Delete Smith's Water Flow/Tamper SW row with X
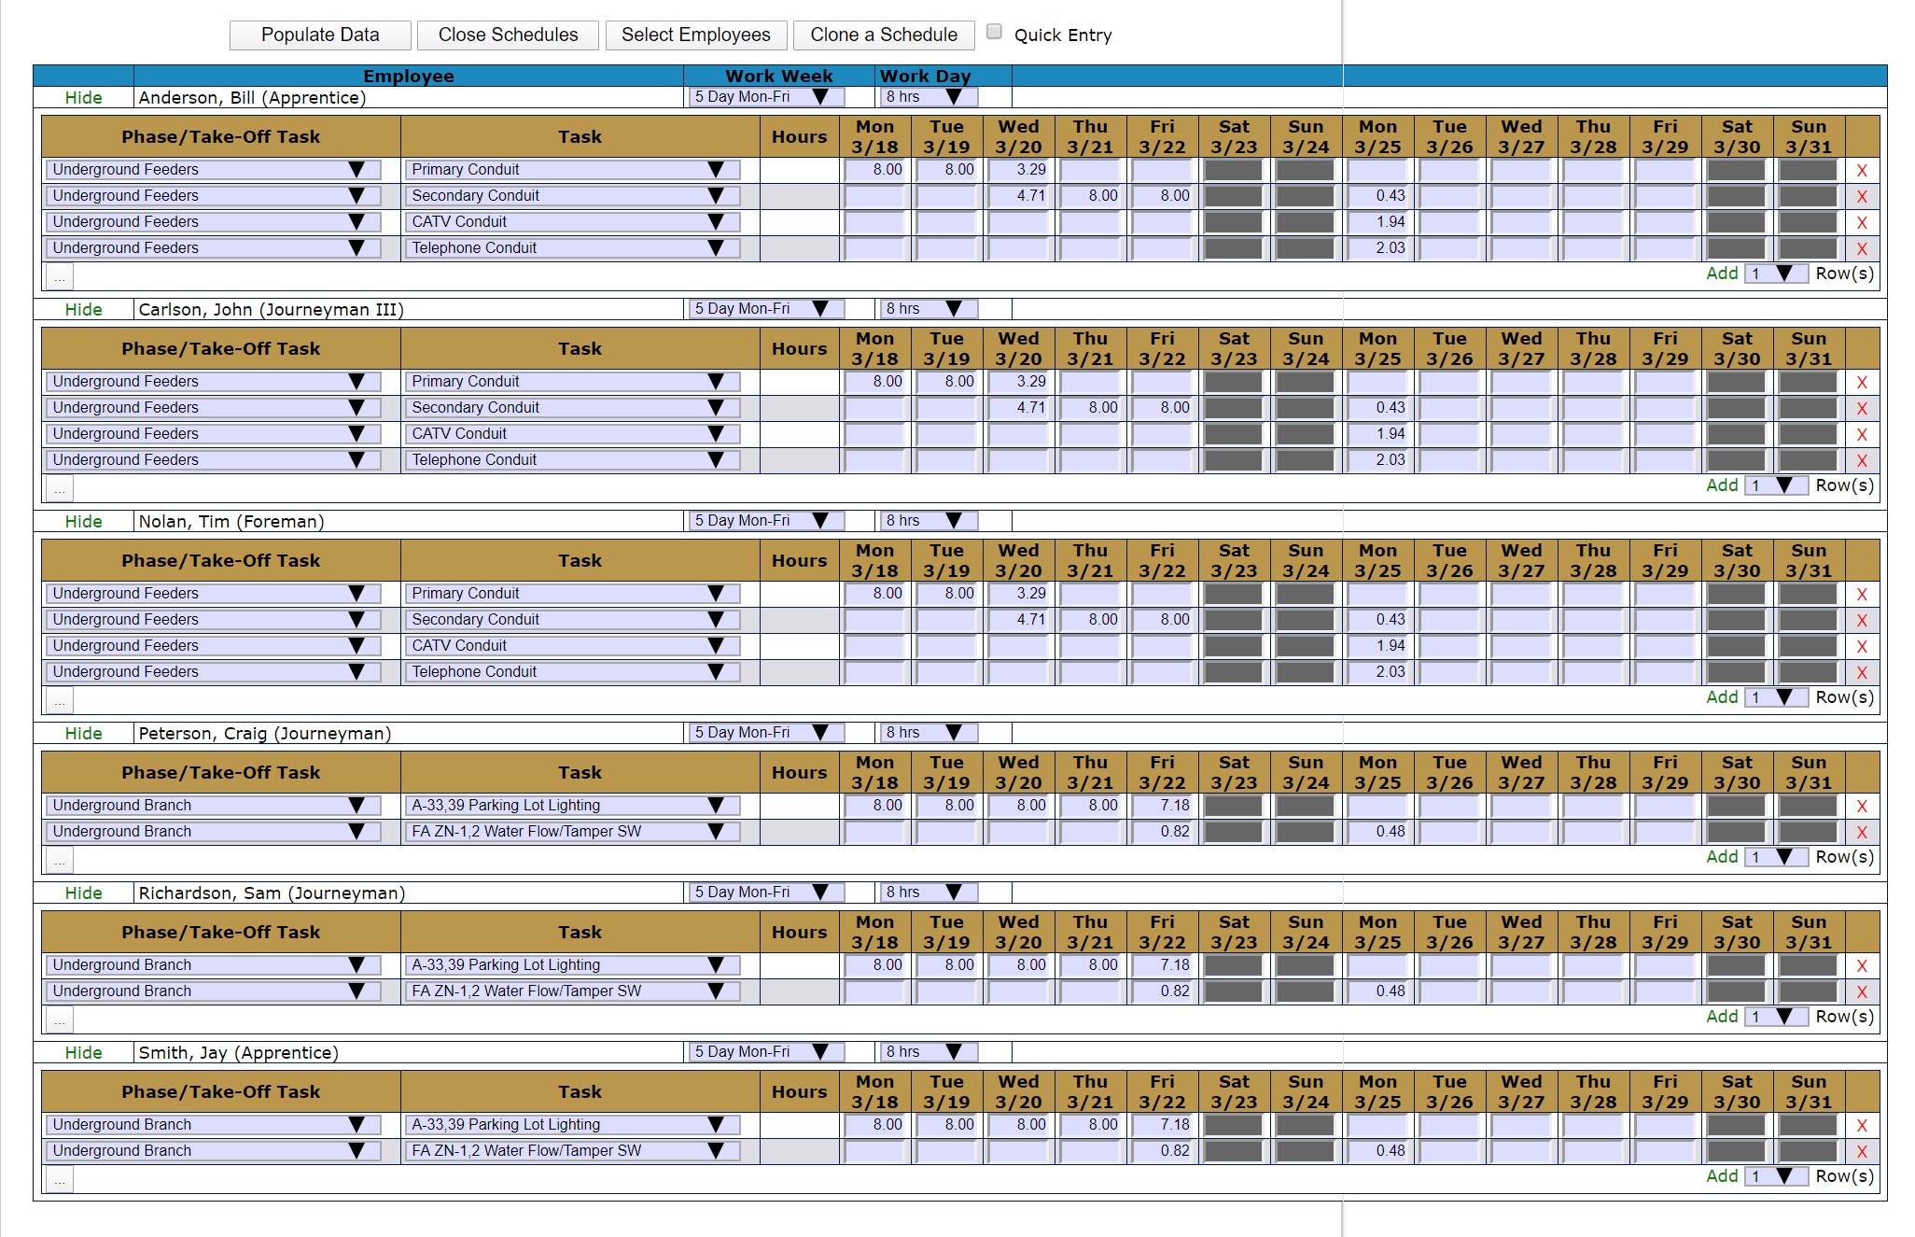 pos(1862,1151)
